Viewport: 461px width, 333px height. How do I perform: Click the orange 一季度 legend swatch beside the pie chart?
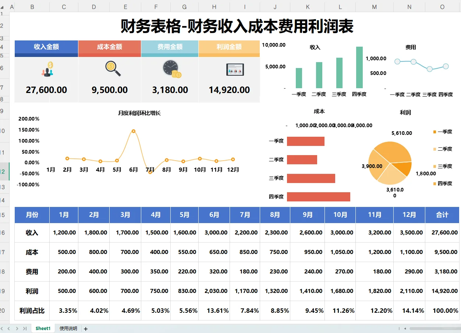pos(434,131)
